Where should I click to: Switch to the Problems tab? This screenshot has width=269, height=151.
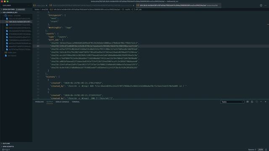[40, 102]
